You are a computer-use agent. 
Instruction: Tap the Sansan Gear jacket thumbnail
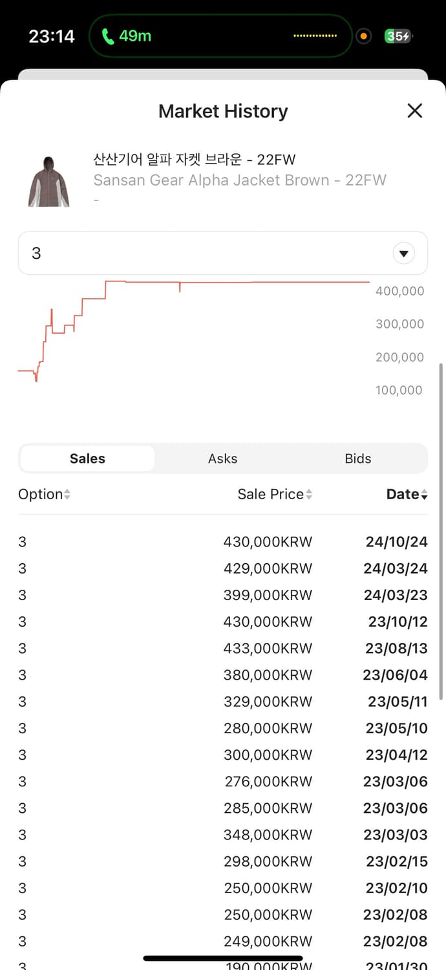(48, 181)
